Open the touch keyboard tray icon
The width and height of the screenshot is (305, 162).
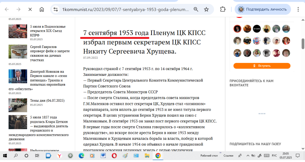[x=266, y=156]
